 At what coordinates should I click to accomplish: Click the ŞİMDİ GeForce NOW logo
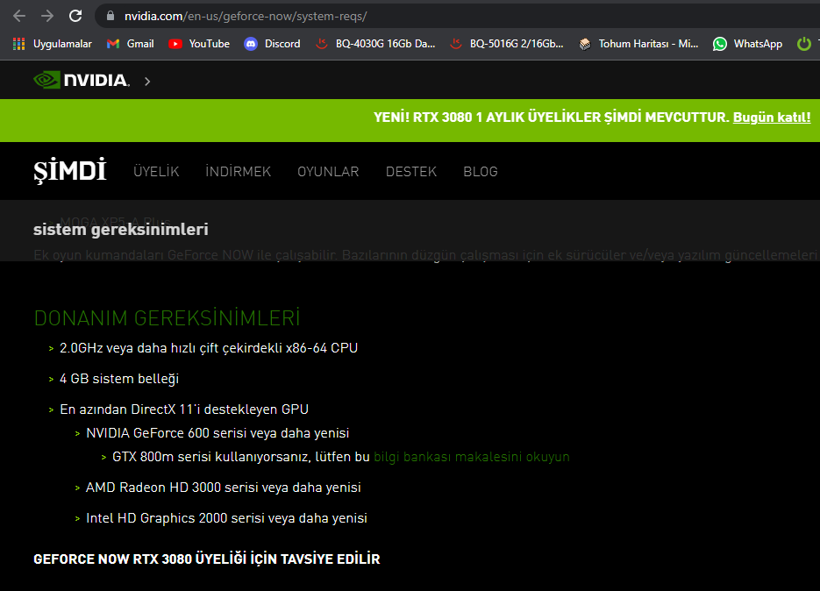point(70,170)
